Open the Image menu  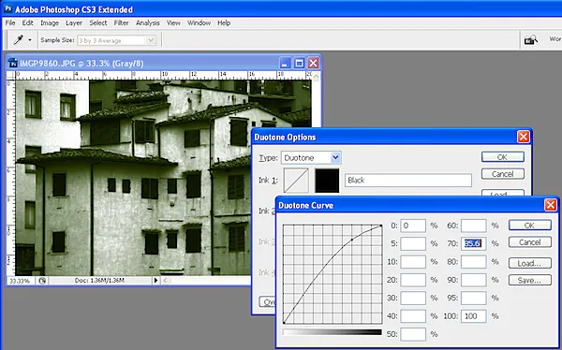[50, 22]
